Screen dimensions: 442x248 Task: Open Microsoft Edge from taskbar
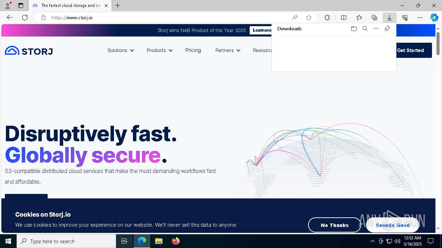click(x=142, y=241)
